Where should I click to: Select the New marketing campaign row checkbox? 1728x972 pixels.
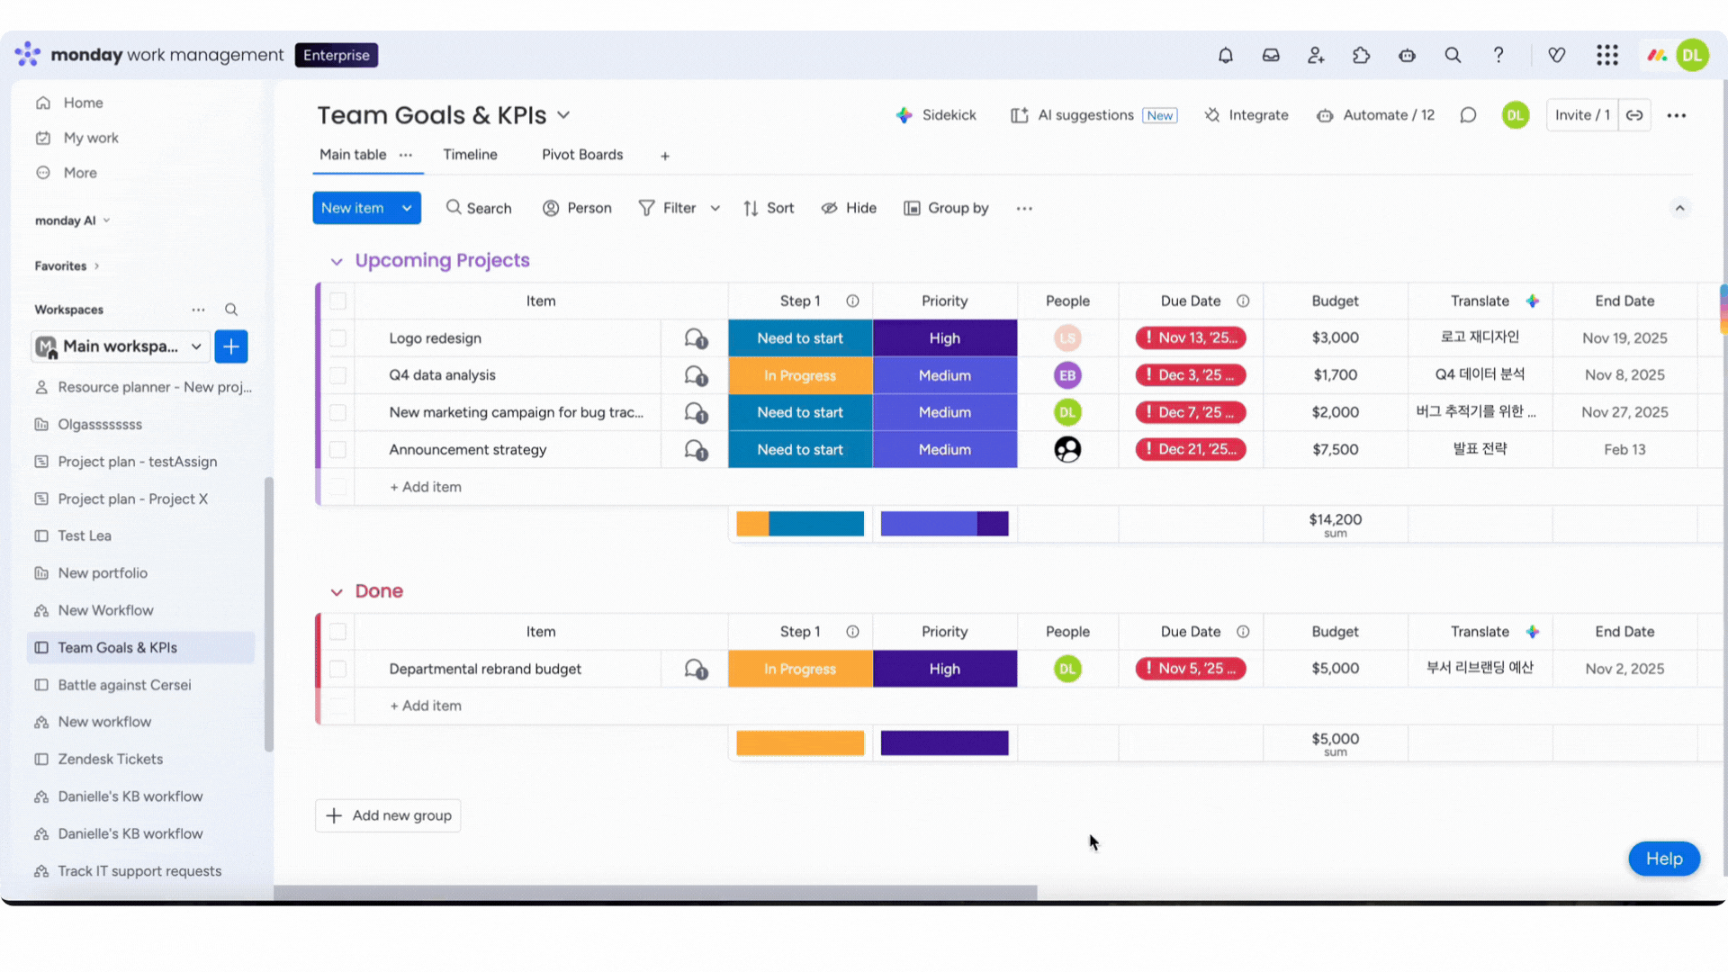337,412
